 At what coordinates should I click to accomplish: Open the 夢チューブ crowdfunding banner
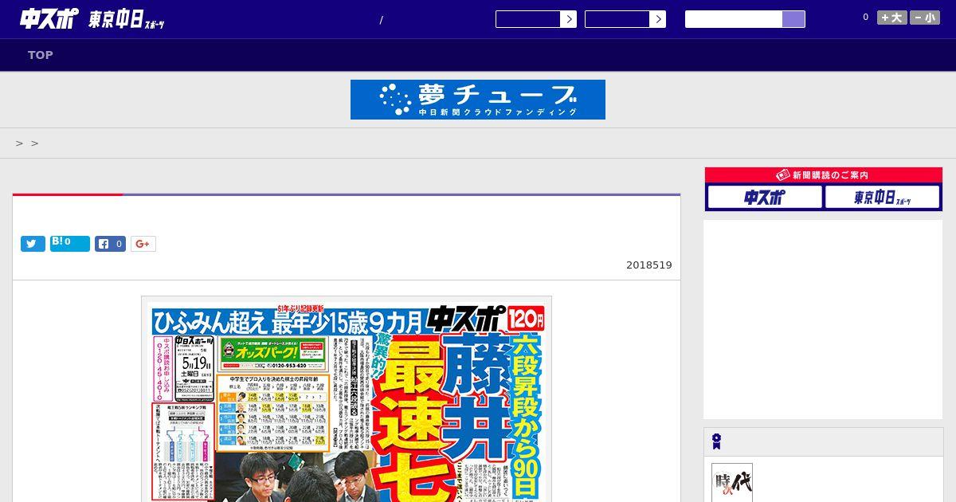pyautogui.click(x=478, y=100)
